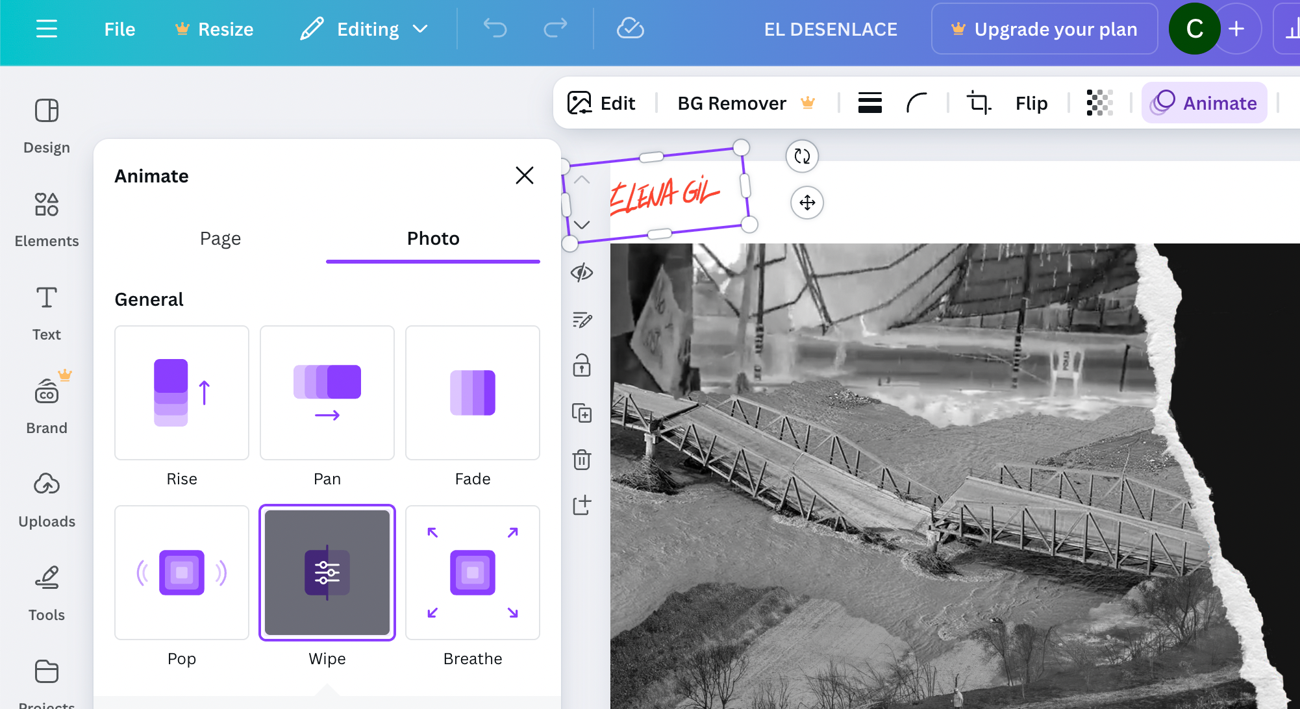Expand the Editing mode dropdown
The image size is (1300, 709).
pos(364,29)
